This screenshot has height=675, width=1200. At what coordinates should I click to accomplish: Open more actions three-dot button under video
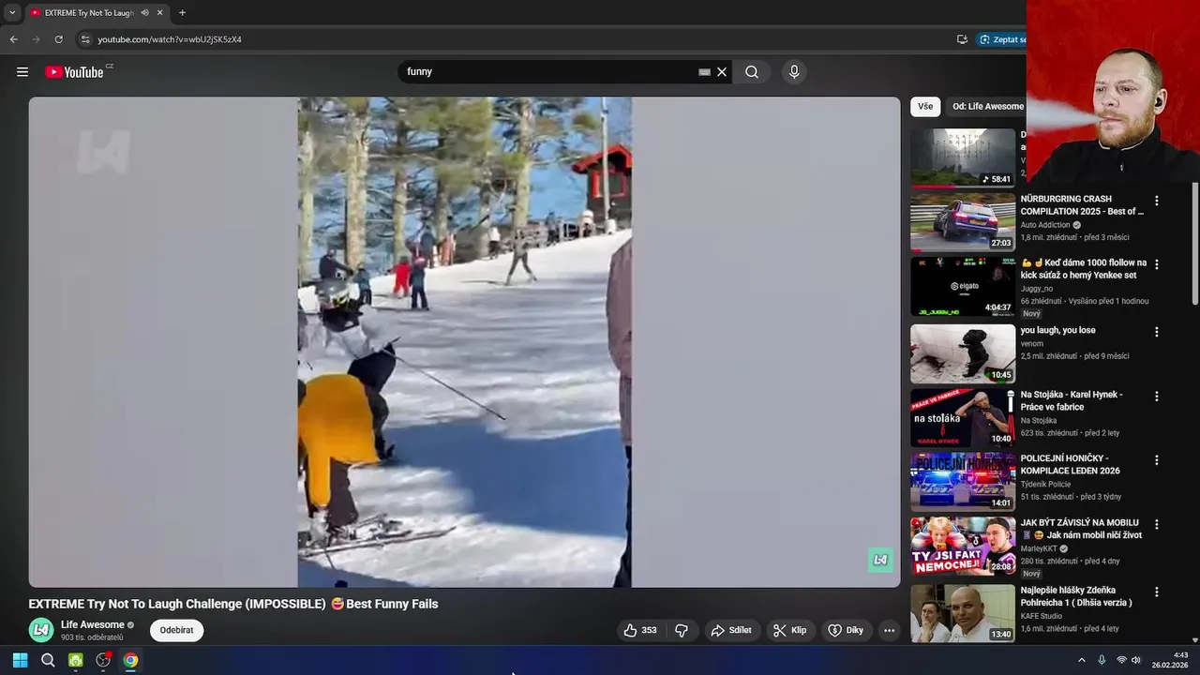point(890,630)
